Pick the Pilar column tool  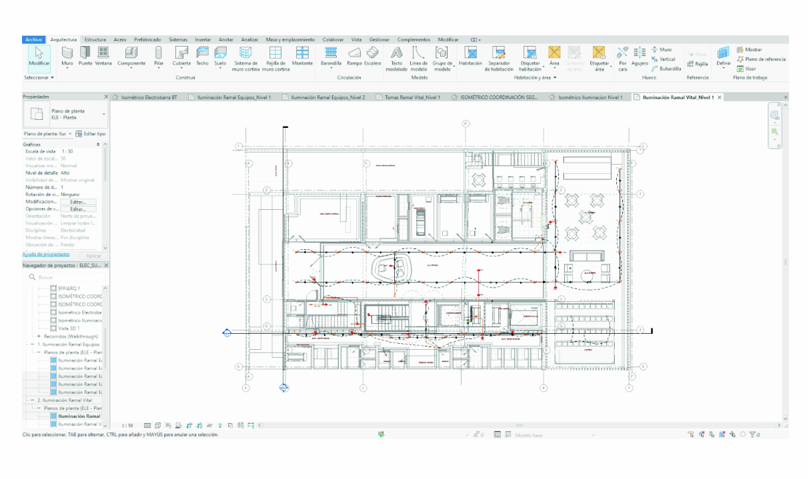click(158, 56)
